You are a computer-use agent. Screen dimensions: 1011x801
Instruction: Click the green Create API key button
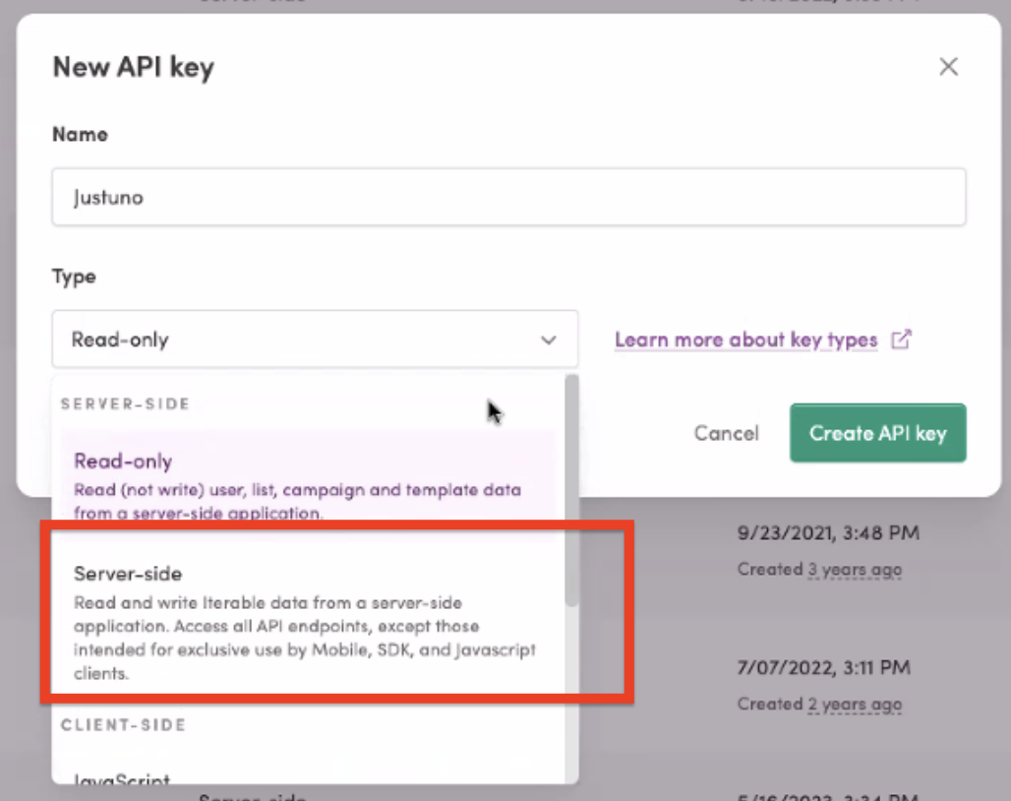tap(877, 433)
